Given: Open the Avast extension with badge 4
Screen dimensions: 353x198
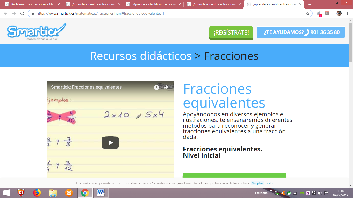Looking at the screenshot, I should 319,14.
